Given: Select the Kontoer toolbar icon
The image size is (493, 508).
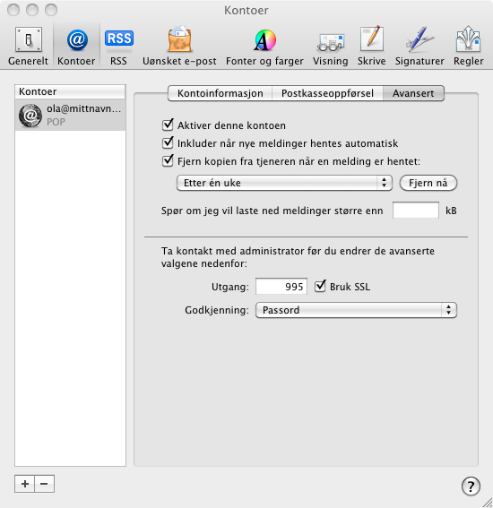Looking at the screenshot, I should [76, 47].
